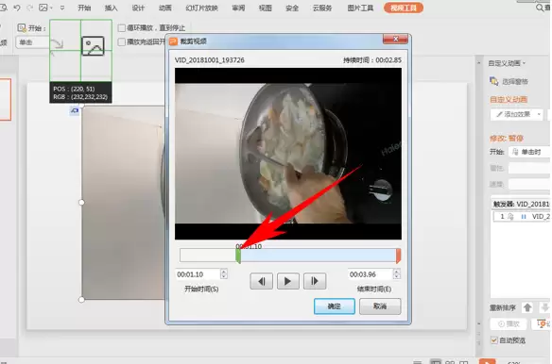Click pause icon of animation item 1

[524, 217]
